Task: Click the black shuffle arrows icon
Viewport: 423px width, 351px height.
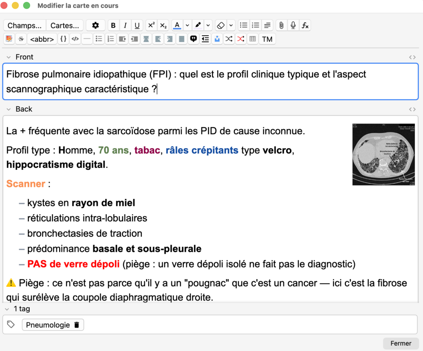Action: (x=229, y=39)
